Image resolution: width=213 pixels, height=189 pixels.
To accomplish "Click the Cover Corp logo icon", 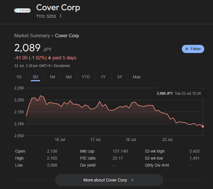I will 22,10.
